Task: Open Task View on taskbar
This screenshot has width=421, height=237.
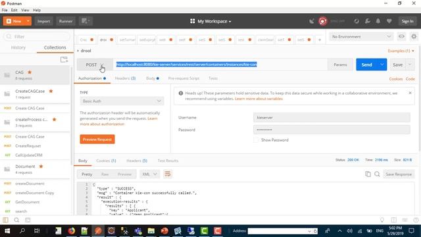Action: (37, 231)
